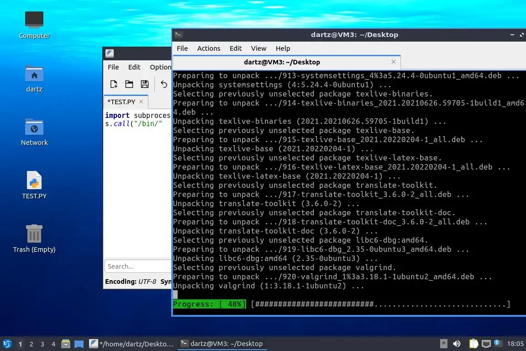Minimize the terminal window

coord(512,35)
